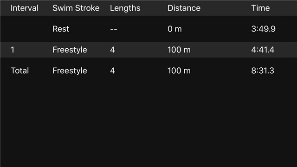
Task: Click the Lengths column header
Action: coord(125,8)
